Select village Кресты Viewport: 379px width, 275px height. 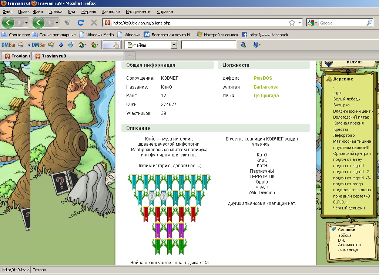(341, 129)
